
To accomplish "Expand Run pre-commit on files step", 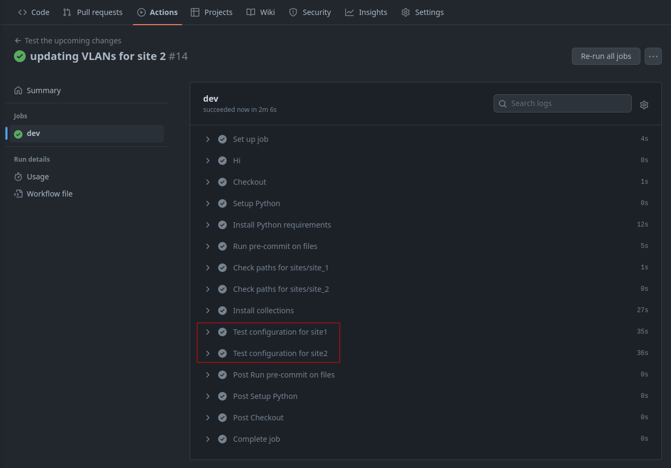I will tap(208, 246).
